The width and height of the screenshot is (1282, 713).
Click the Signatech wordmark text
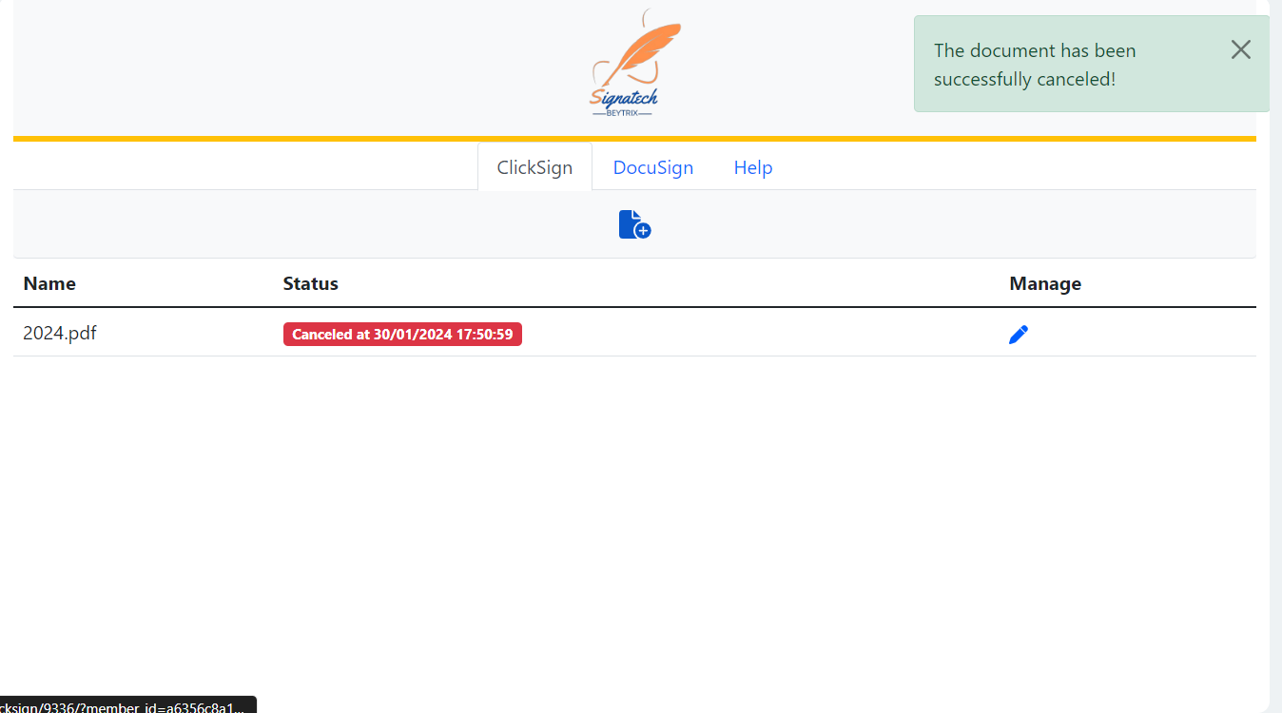pos(624,97)
